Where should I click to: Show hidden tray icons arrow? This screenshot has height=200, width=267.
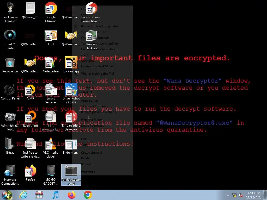[228, 195]
